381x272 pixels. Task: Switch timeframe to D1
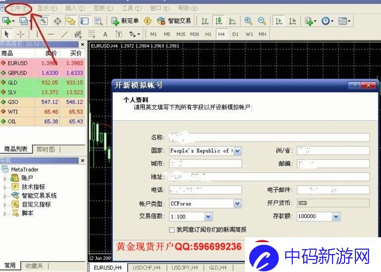(x=235, y=34)
